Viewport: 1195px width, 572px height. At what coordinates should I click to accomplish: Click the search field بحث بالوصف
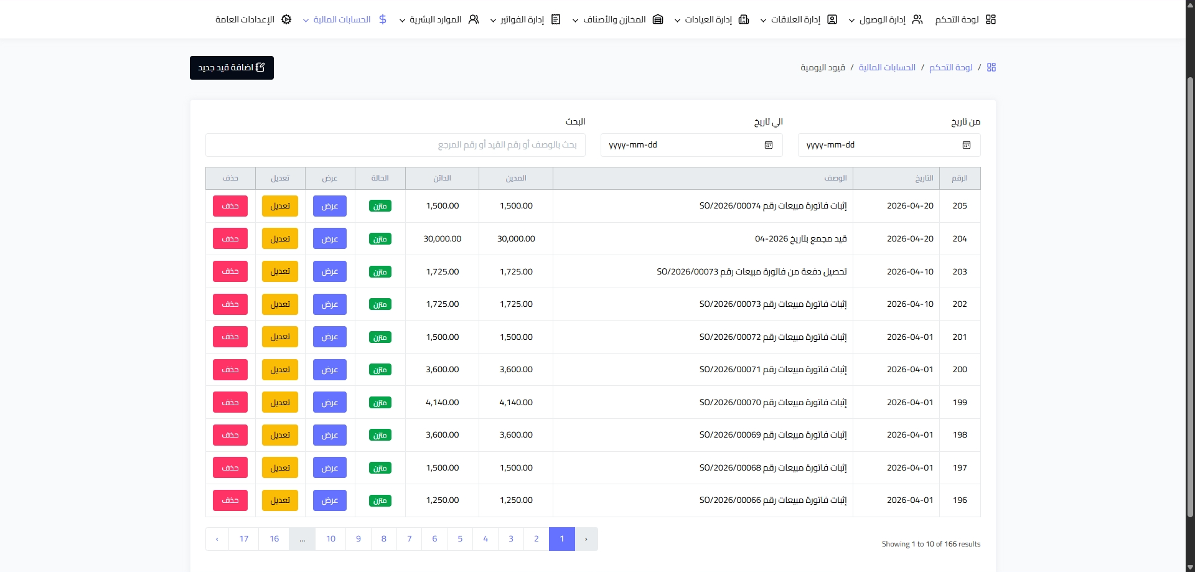395,145
